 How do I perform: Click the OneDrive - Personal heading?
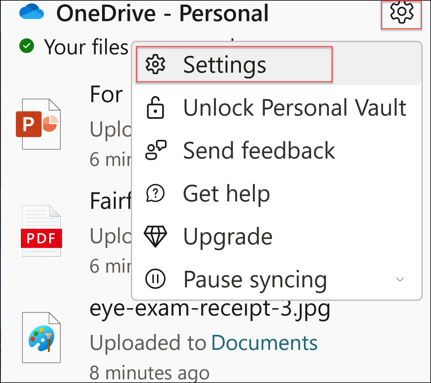click(x=162, y=13)
